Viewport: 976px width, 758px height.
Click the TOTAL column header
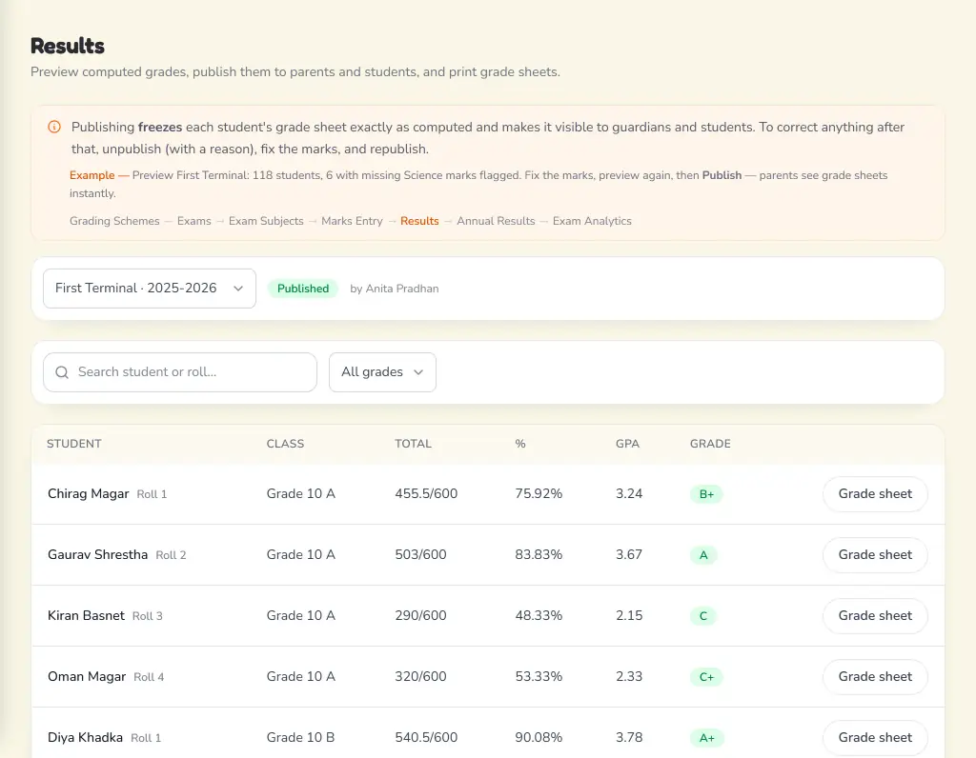click(413, 444)
